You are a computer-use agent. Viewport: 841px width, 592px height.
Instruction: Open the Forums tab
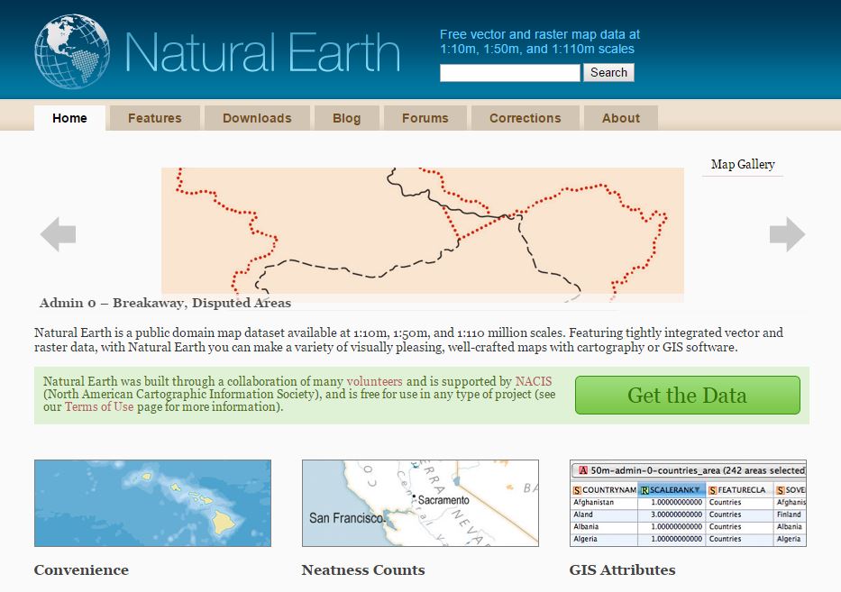425,118
